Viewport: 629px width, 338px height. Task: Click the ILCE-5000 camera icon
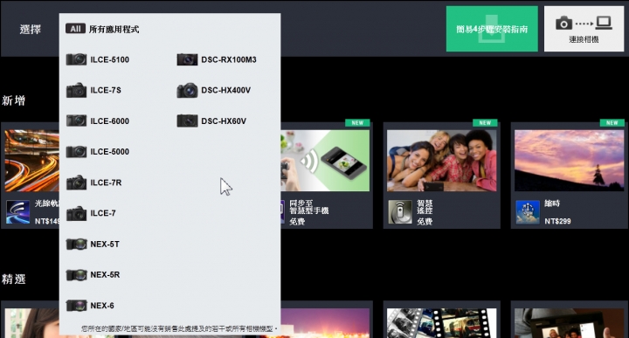click(x=76, y=152)
